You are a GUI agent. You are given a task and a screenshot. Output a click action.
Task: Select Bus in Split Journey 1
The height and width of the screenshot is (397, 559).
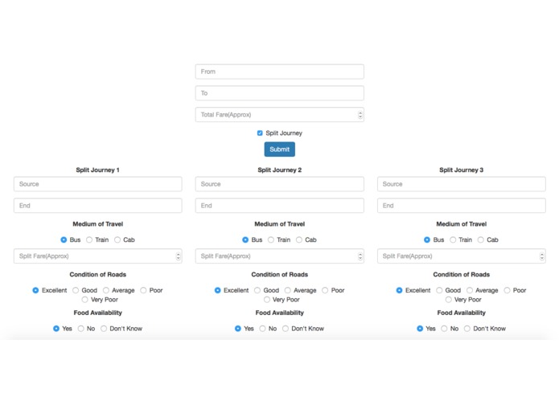coord(64,240)
